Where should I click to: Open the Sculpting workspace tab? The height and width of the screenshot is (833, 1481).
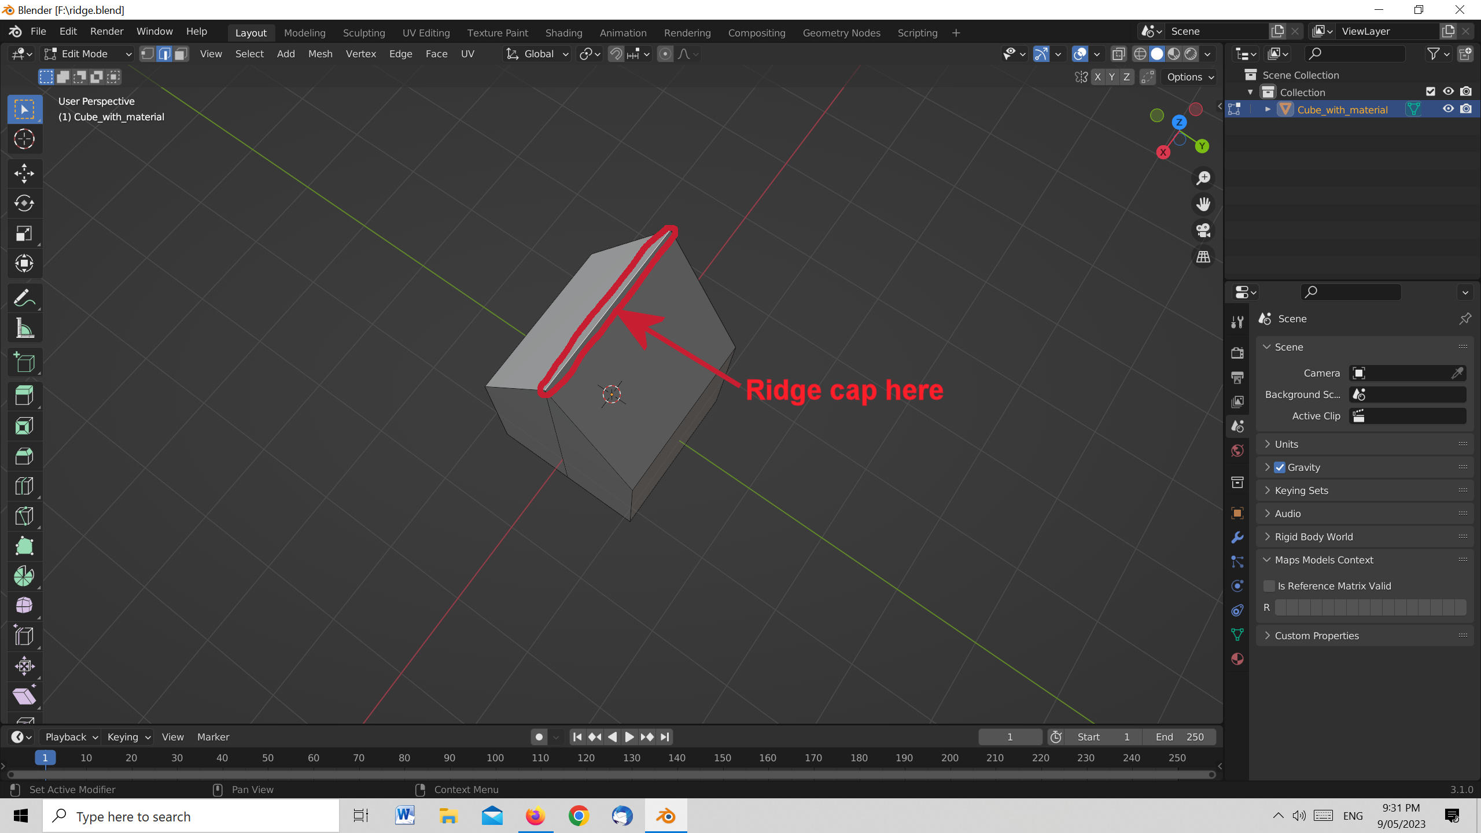pyautogui.click(x=363, y=32)
